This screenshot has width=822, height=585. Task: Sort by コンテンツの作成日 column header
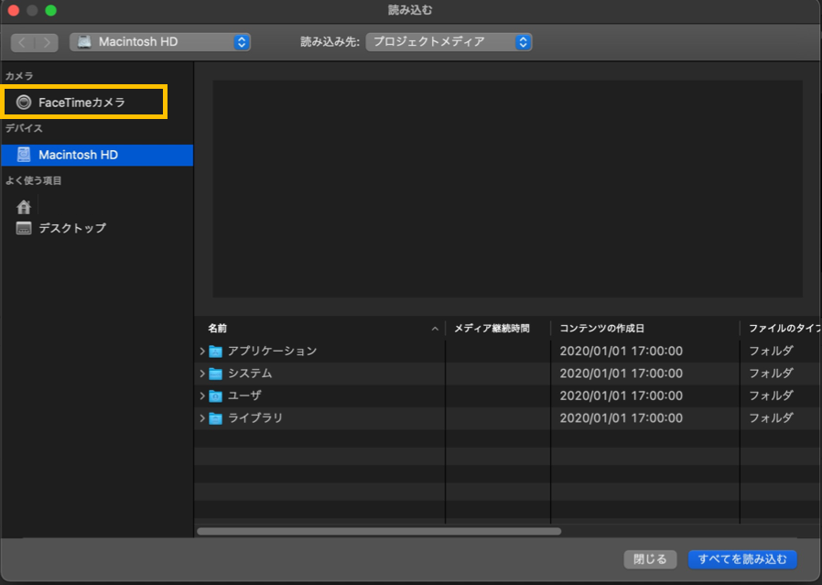[601, 328]
